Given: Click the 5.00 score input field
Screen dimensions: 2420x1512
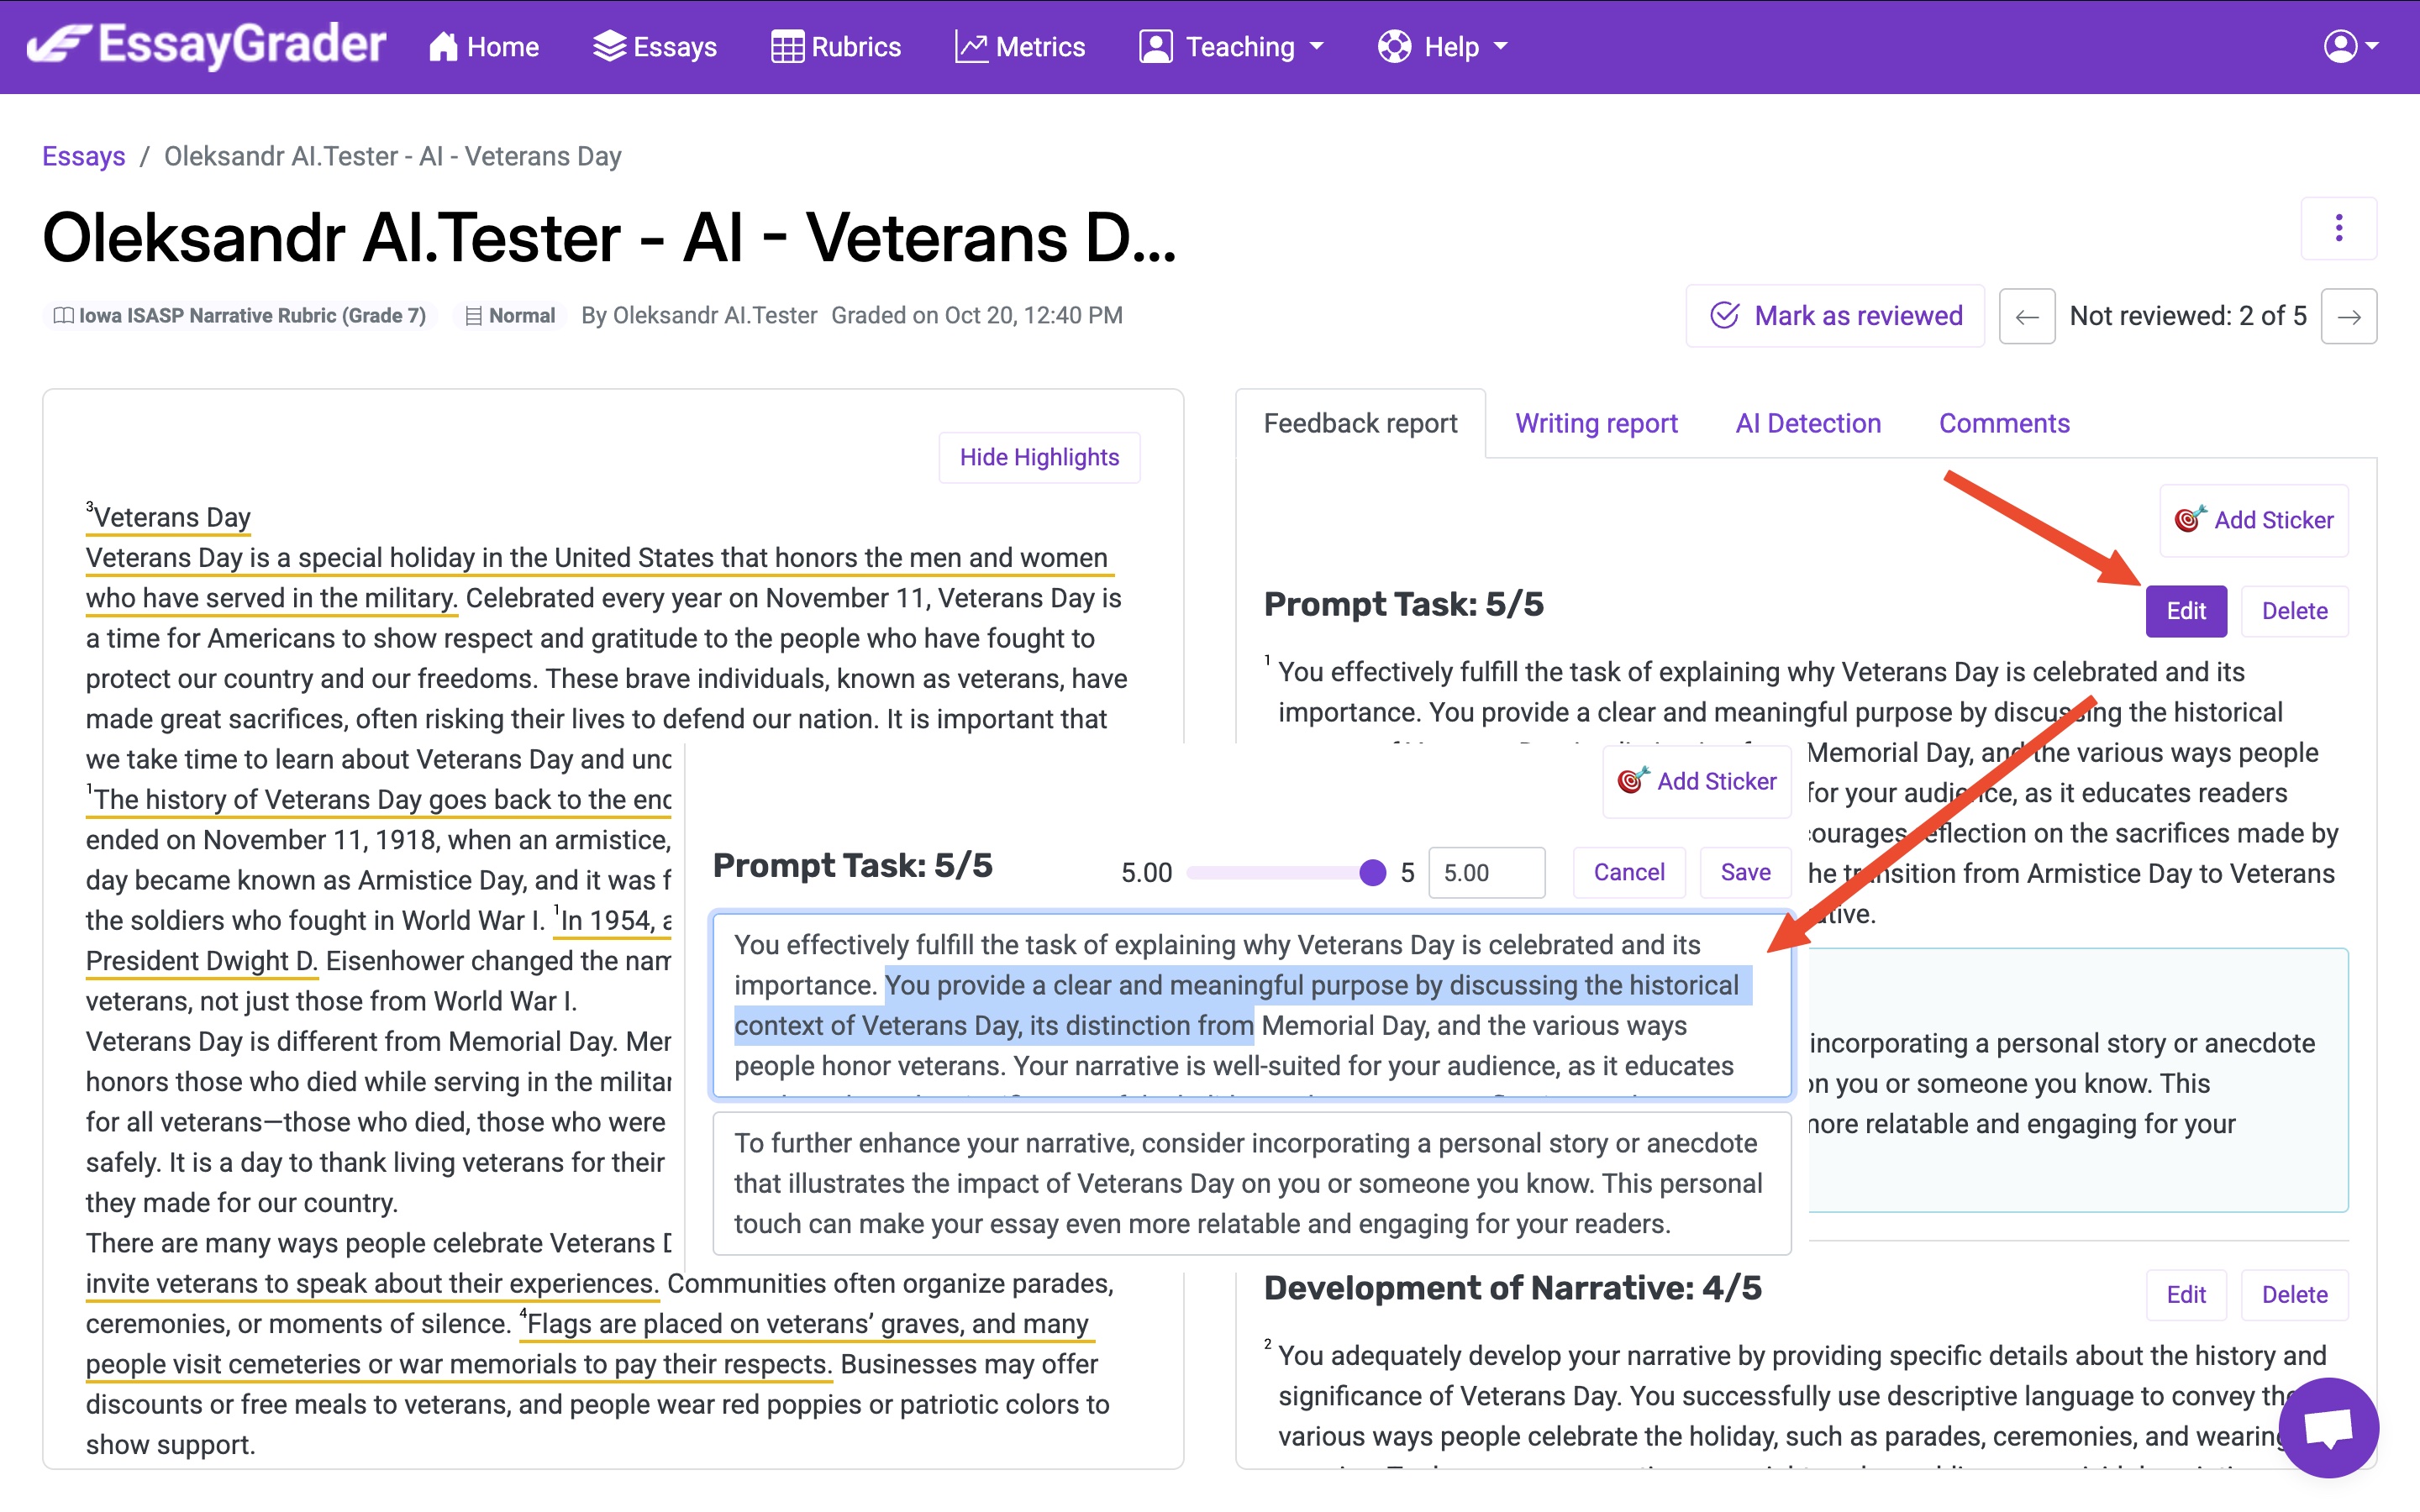Looking at the screenshot, I should (1486, 873).
